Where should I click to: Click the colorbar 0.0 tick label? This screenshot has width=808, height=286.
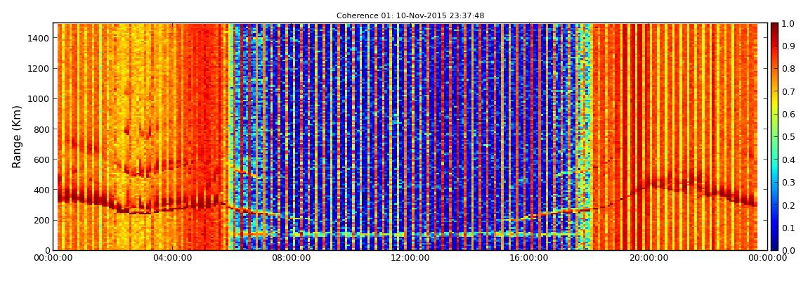point(789,250)
